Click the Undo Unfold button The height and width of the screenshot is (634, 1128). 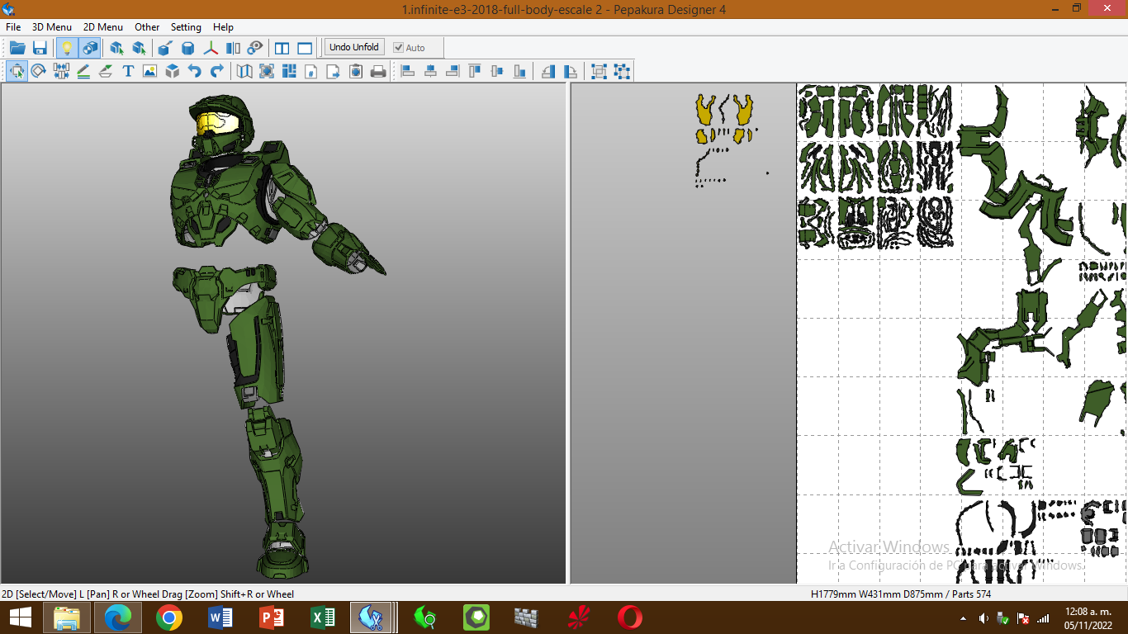point(354,47)
